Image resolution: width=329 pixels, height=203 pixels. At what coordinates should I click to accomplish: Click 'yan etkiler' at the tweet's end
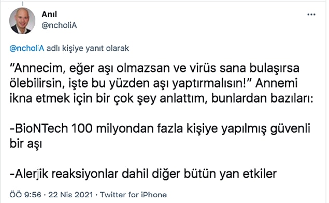click(x=248, y=174)
